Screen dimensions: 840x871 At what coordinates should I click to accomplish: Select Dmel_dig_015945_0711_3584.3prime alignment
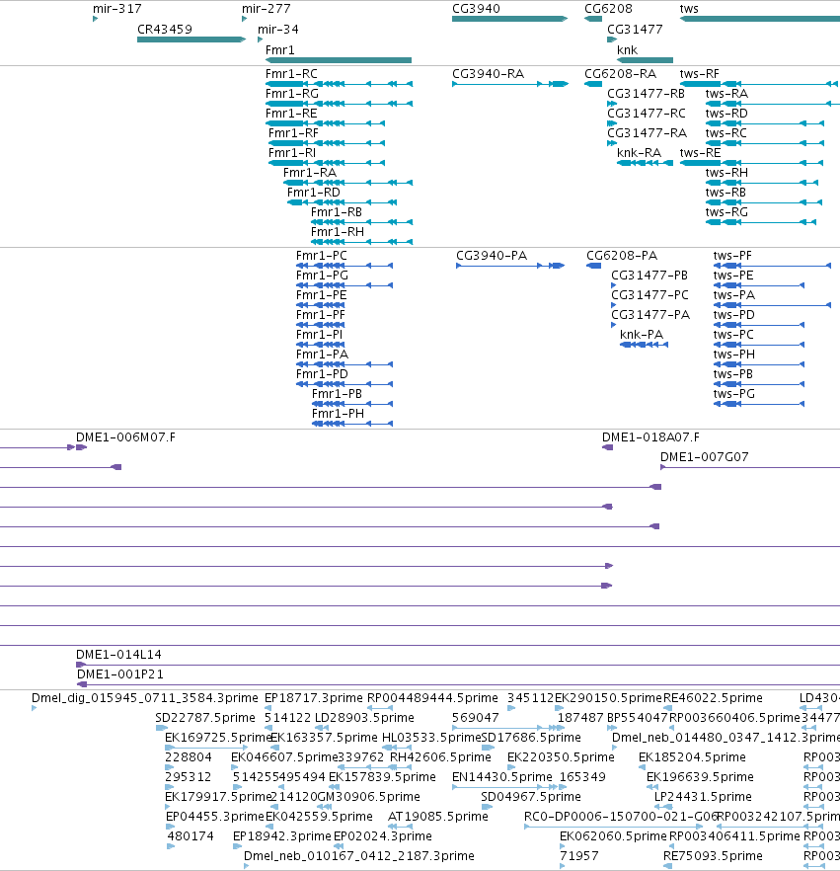[x=34, y=708]
